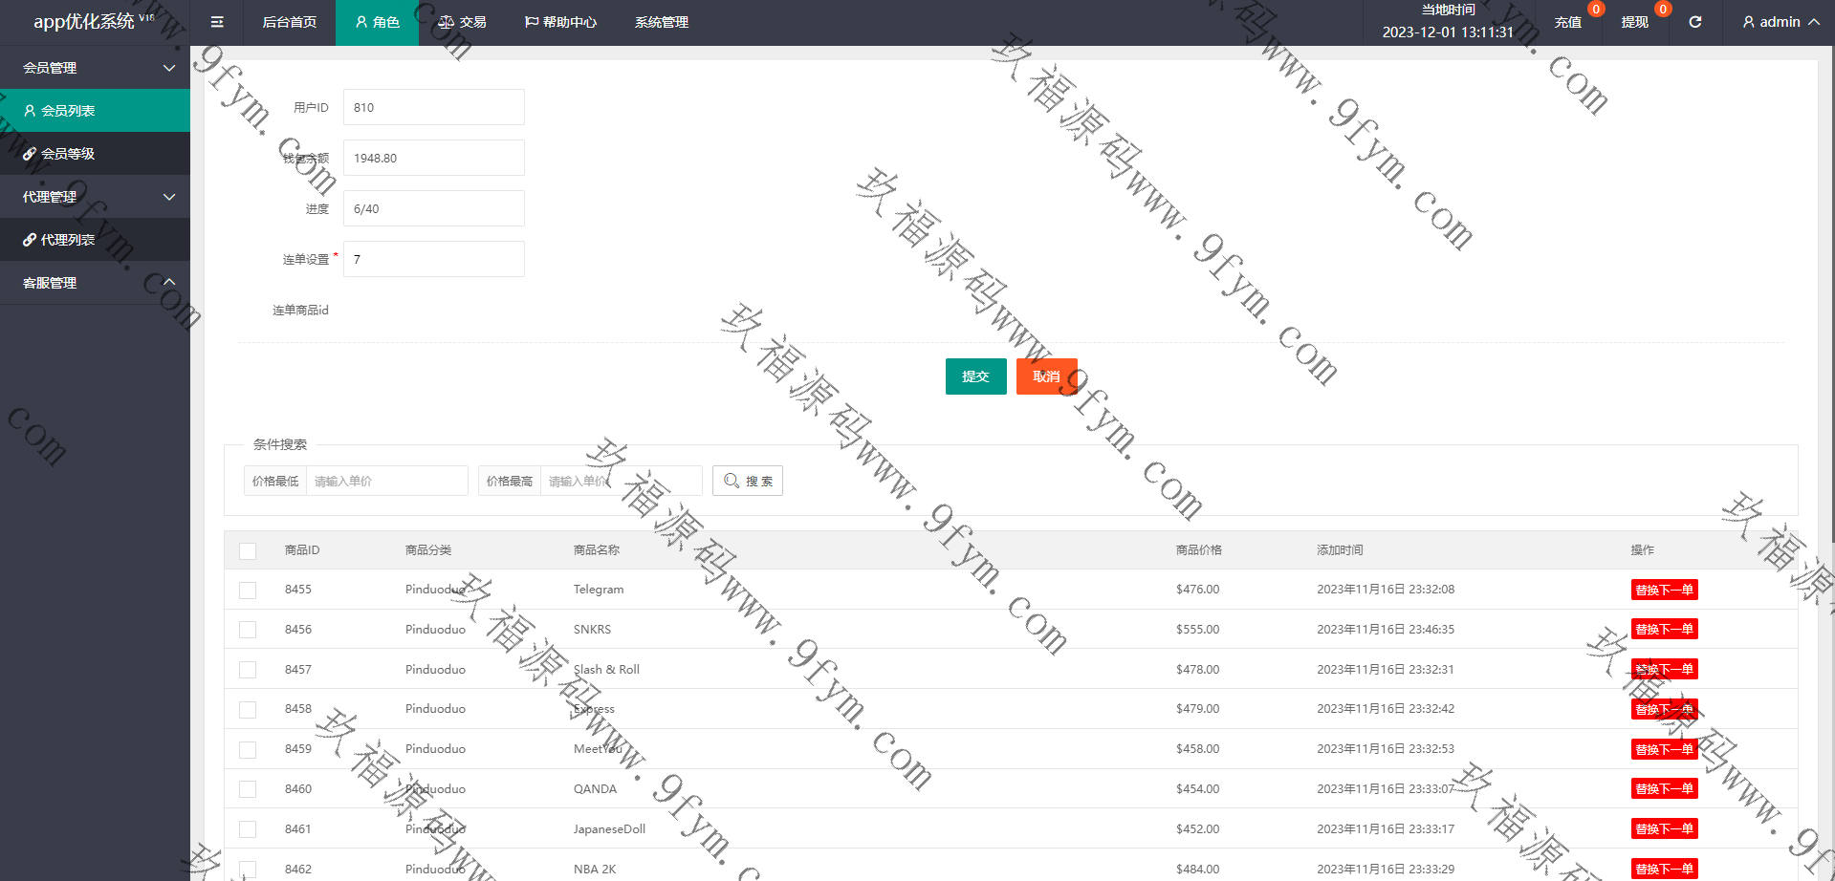Image resolution: width=1835 pixels, height=881 pixels.
Task: Click the sidebar collapse hamburger icon
Action: point(217,22)
